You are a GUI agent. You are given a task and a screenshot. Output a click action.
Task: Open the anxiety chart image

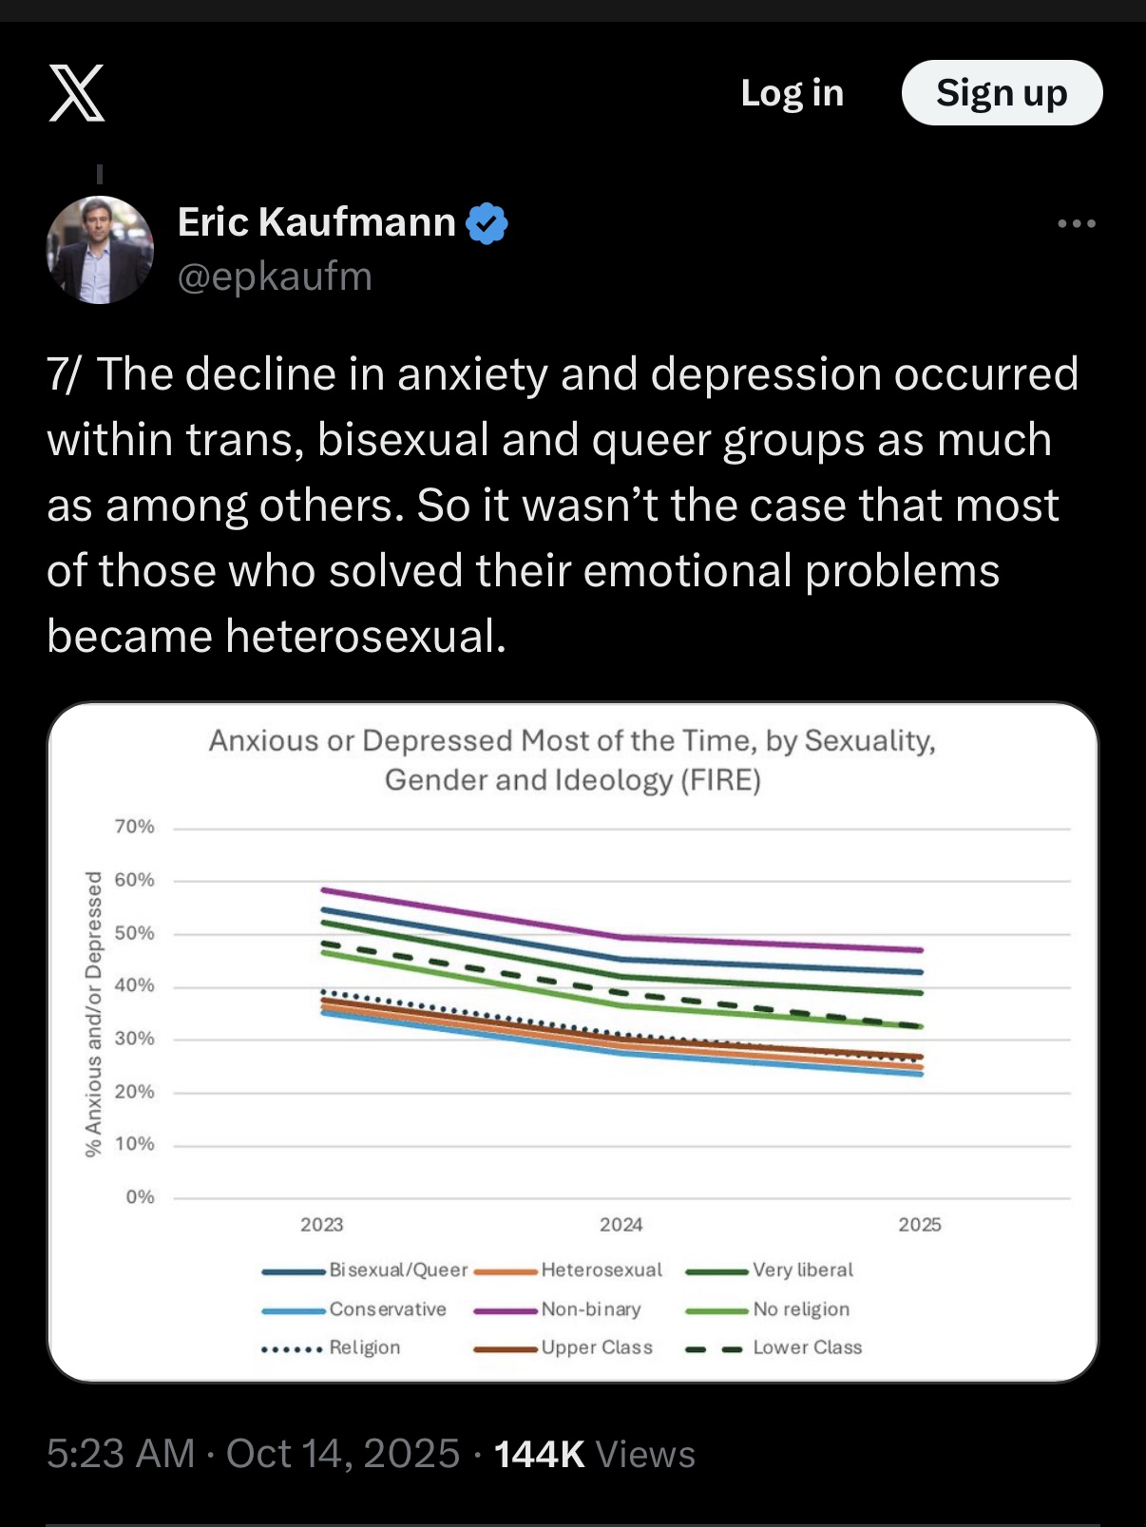click(573, 1041)
